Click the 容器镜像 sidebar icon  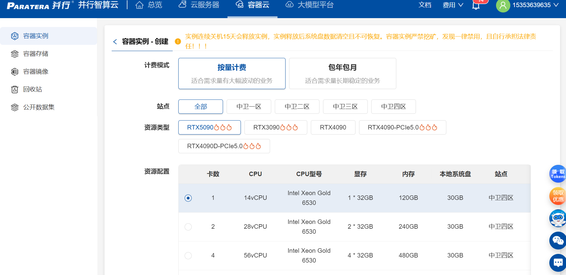pos(15,72)
